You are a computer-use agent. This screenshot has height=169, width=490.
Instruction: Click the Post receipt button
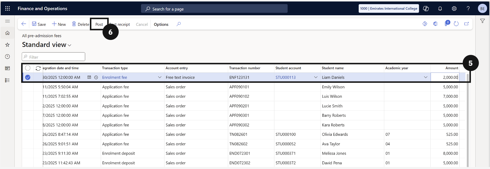coord(120,24)
